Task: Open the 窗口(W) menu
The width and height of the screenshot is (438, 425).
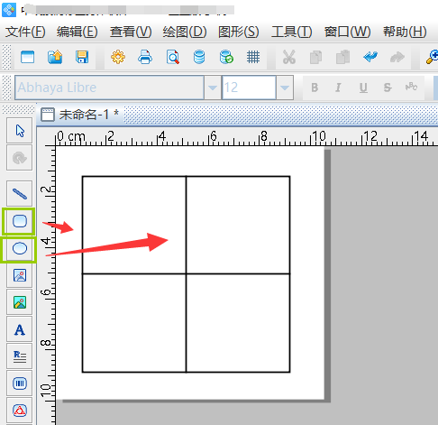Action: click(348, 32)
